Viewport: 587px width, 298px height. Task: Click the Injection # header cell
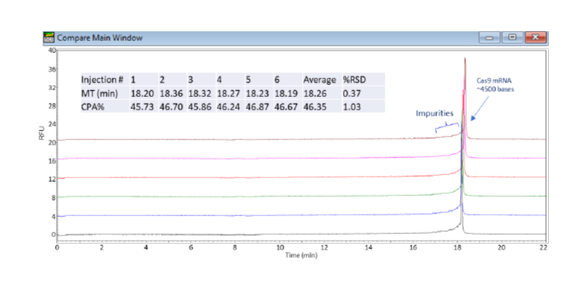(x=101, y=79)
